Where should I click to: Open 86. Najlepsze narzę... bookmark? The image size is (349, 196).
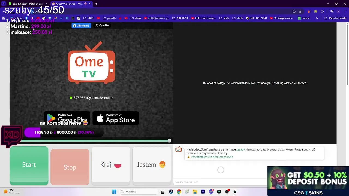coord(282,18)
